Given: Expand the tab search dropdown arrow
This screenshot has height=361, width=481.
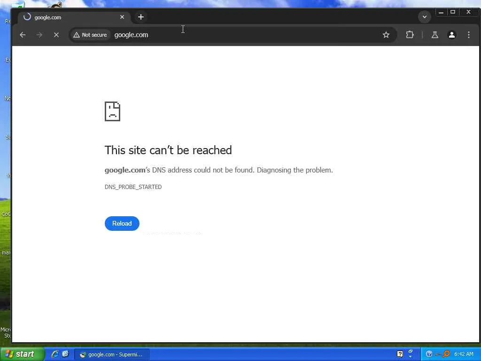Looking at the screenshot, I should tap(425, 17).
